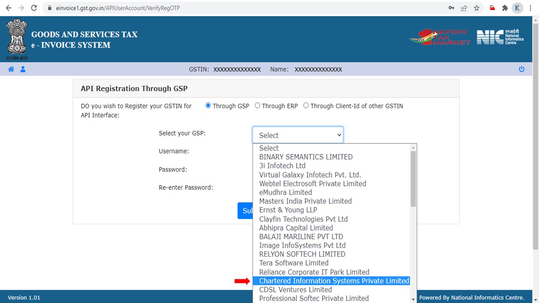Go to portal home via house icon
Screen dimensions: 539x303
(x=11, y=69)
